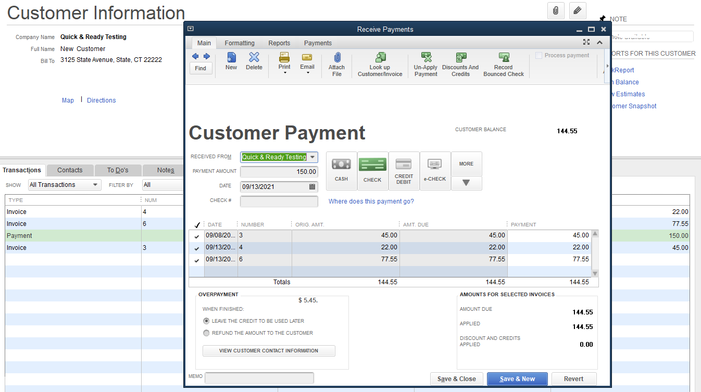Select CHECK payment method
This screenshot has width=701, height=392.
point(373,171)
